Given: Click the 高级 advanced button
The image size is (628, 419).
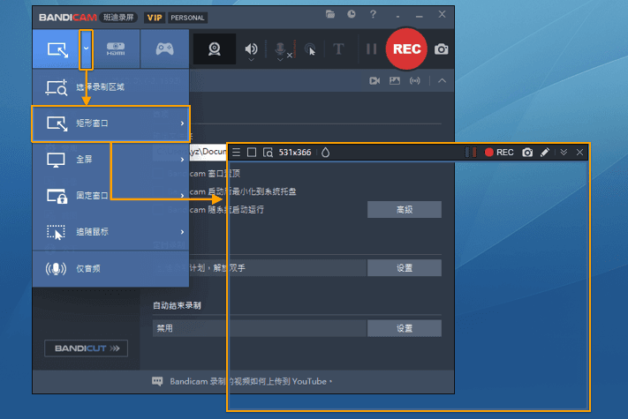Looking at the screenshot, I should 405,210.
